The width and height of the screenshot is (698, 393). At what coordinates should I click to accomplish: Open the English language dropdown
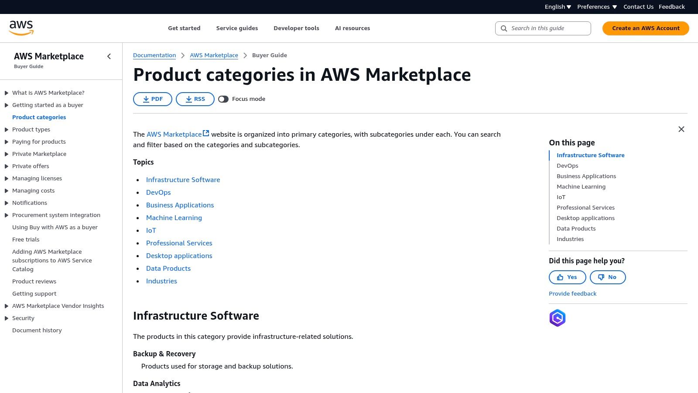[558, 7]
